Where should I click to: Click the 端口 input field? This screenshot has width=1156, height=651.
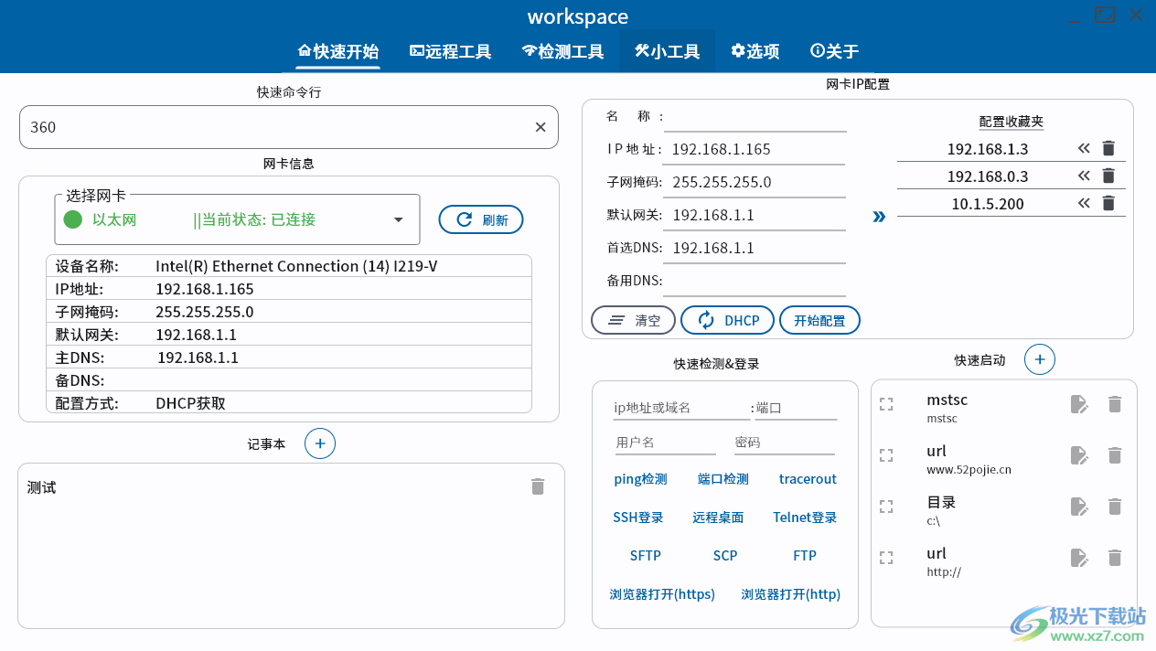(x=797, y=408)
